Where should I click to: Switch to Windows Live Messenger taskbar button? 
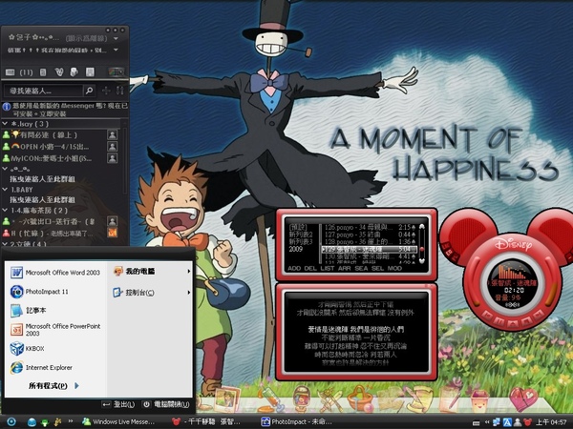coord(118,421)
